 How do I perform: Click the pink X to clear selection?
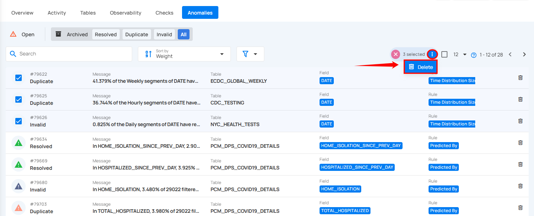point(395,54)
